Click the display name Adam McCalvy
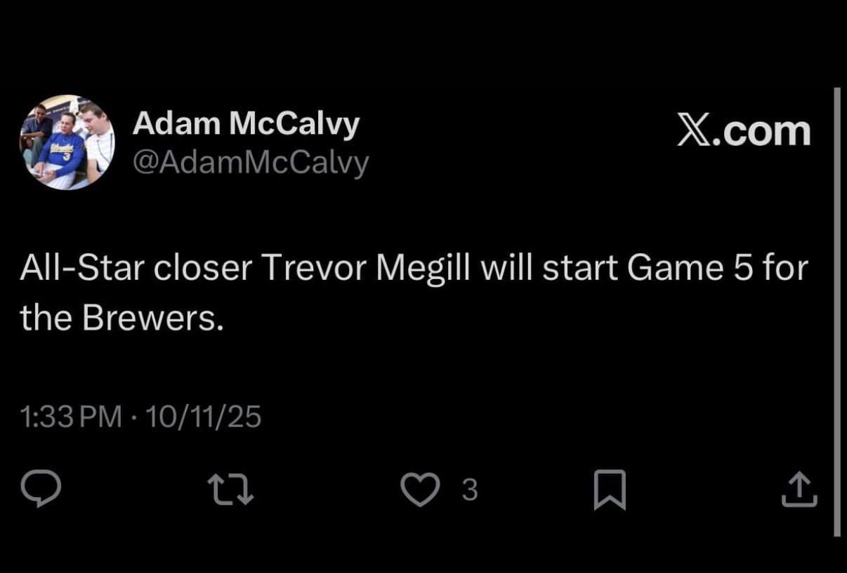This screenshot has height=573, width=847. pyautogui.click(x=246, y=124)
